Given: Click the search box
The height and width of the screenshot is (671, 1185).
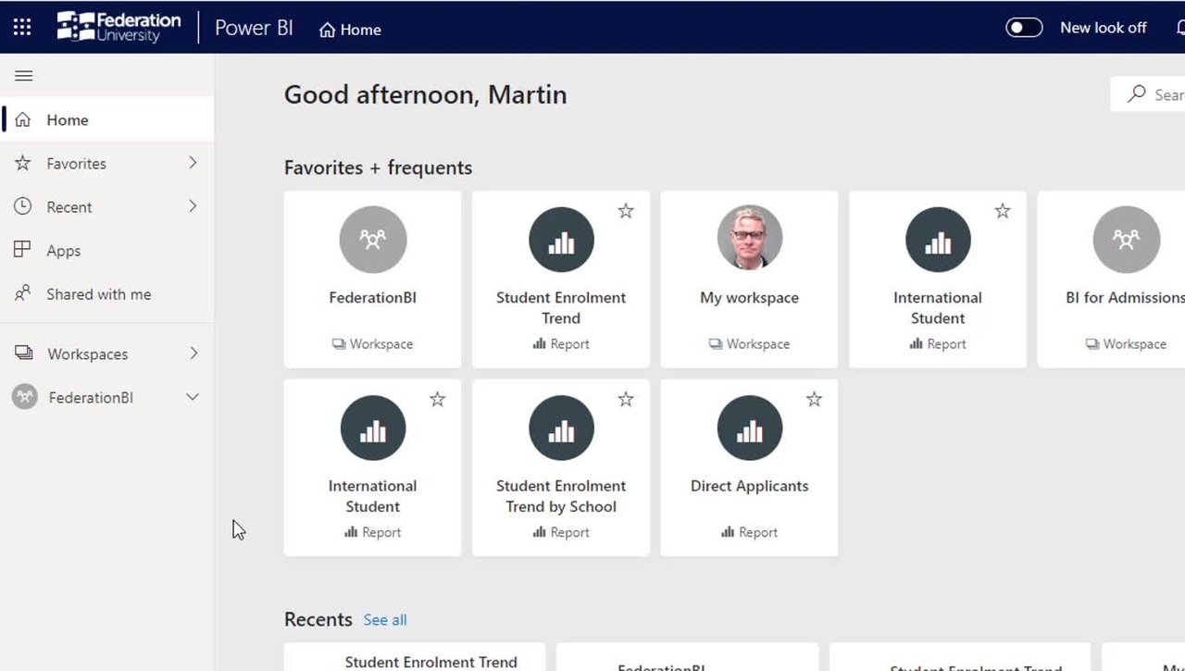Looking at the screenshot, I should [x=1147, y=94].
